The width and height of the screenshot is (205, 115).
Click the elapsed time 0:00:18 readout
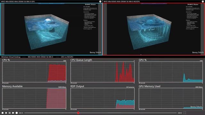21,113
